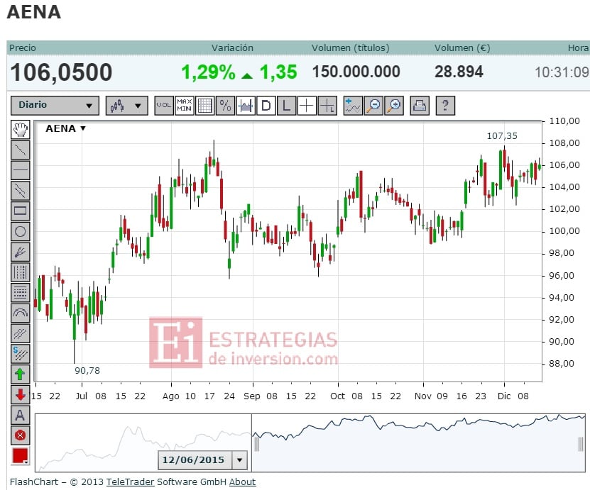Click the Precio column header
Image resolution: width=590 pixels, height=490 pixels.
coord(23,48)
